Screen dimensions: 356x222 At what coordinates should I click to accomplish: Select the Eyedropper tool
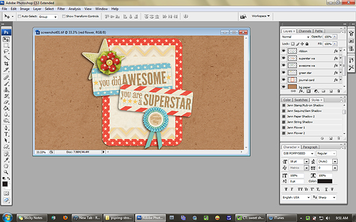pos(6,160)
